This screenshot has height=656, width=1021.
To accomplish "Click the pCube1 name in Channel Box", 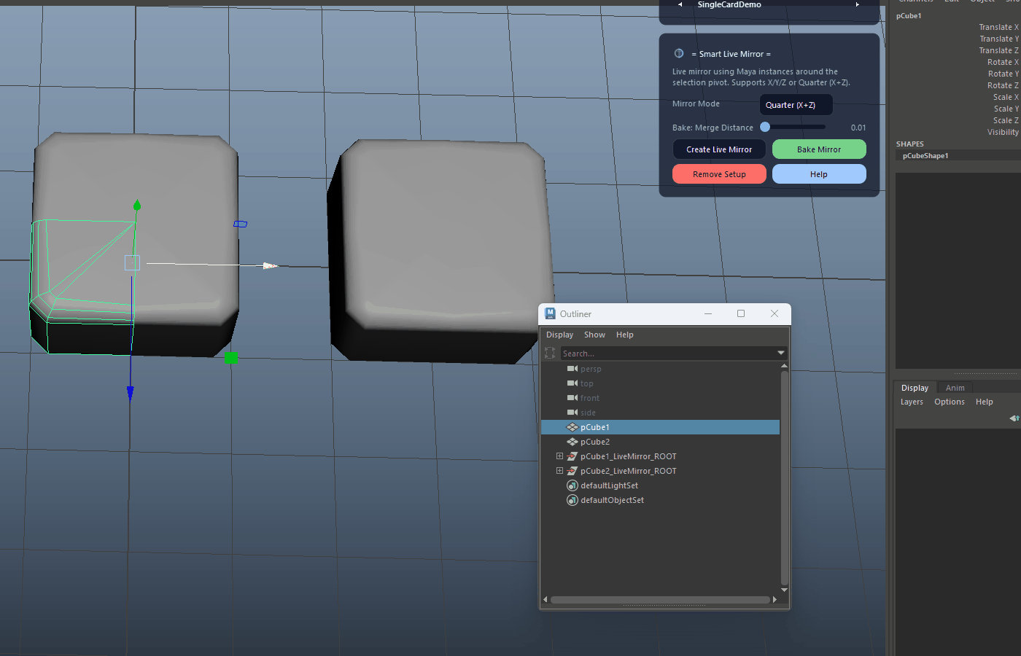I will (909, 15).
